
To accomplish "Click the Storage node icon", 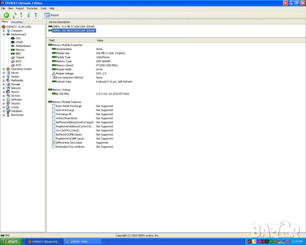I will pyautogui.click(x=8, y=84).
